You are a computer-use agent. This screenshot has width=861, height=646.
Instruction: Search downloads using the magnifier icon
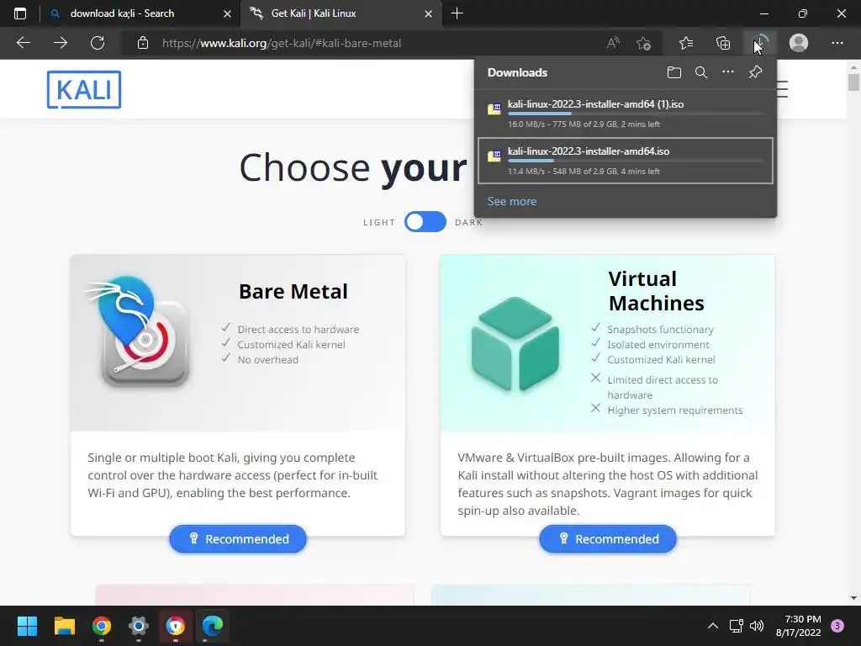click(x=701, y=72)
